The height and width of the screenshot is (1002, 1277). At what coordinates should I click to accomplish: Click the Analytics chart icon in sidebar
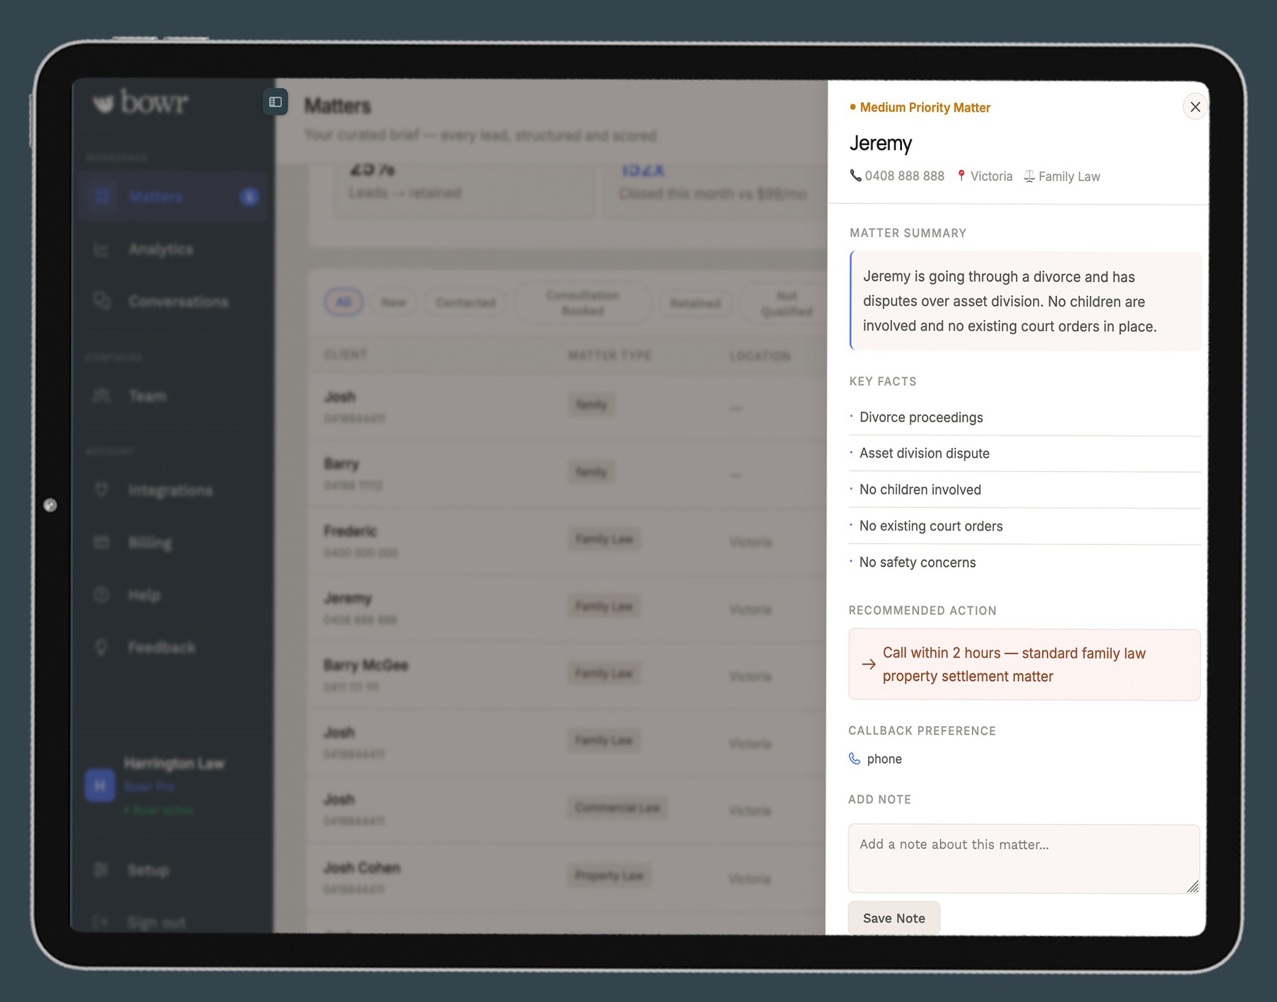101,249
